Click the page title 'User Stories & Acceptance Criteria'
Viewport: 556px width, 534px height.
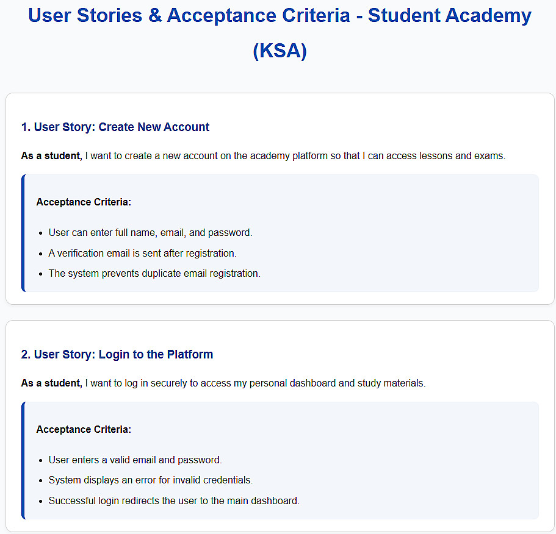[x=189, y=15]
